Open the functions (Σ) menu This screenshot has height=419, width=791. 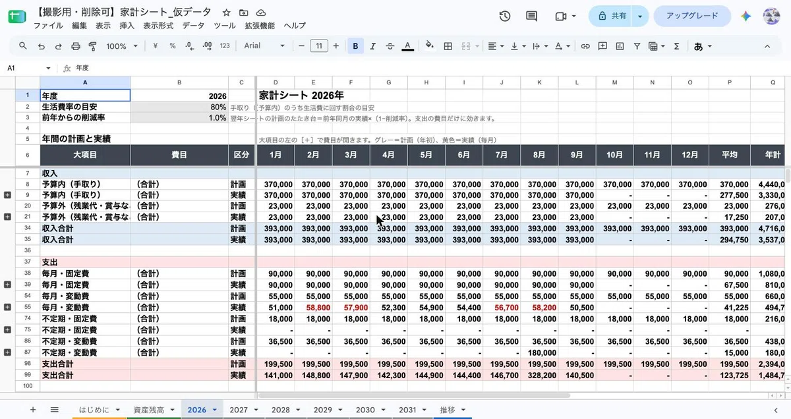pos(676,46)
